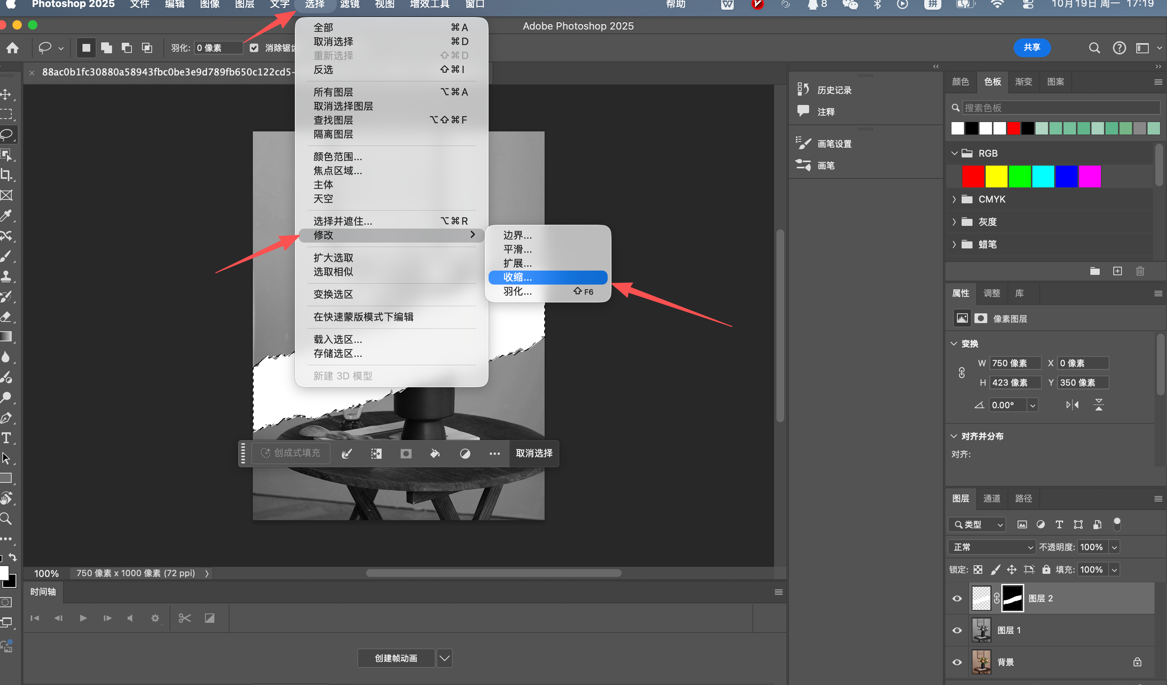This screenshot has width=1167, height=685.
Task: Select the Move tool
Action: 6,94
